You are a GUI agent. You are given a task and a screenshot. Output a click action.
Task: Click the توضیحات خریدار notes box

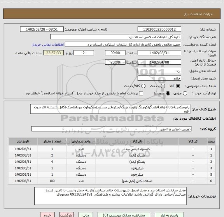pyautogui.click(x=110, y=196)
